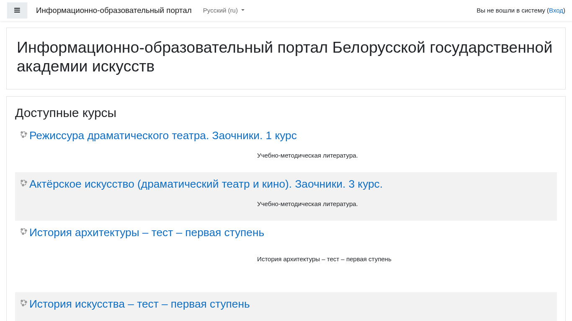Click the Вы не вошли в систему text
This screenshot has height=321, width=572.
coord(510,10)
